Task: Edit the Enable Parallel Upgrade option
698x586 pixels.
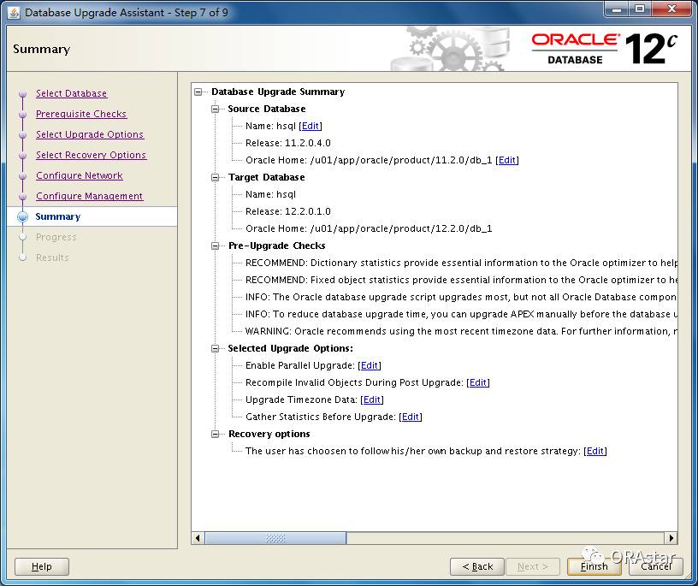Action: [370, 365]
